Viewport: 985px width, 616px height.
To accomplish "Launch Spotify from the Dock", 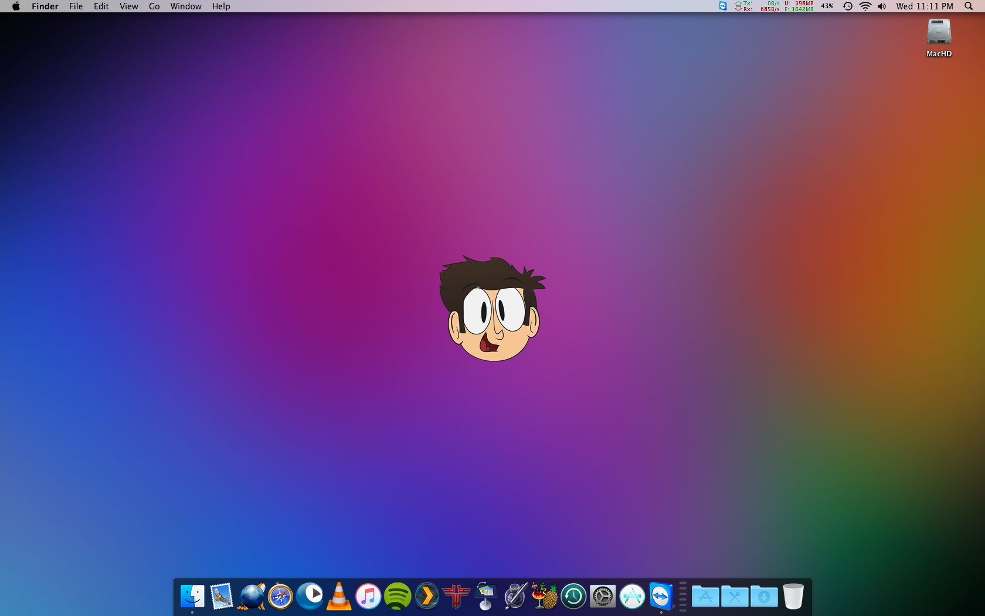I will pos(398,597).
